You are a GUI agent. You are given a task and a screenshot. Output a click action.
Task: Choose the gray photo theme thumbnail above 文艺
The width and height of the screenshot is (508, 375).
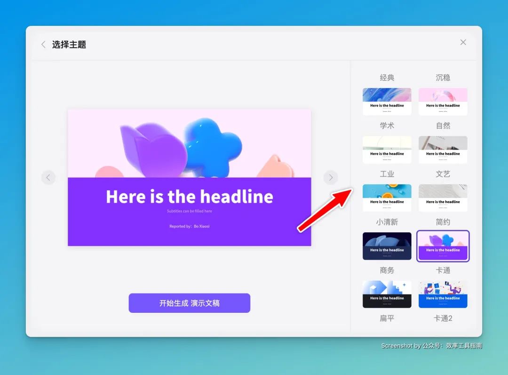pyautogui.click(x=443, y=150)
